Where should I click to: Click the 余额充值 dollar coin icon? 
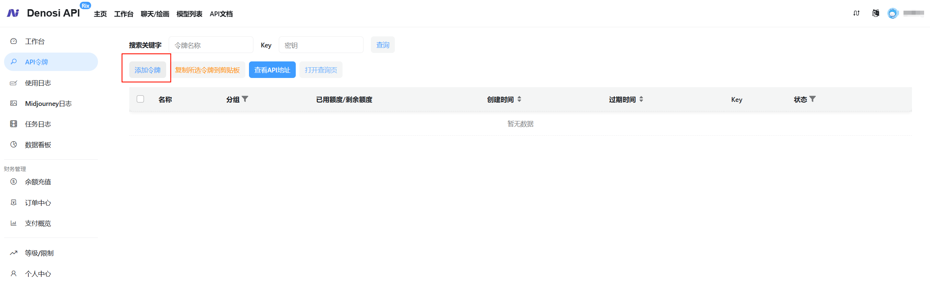[x=14, y=182]
